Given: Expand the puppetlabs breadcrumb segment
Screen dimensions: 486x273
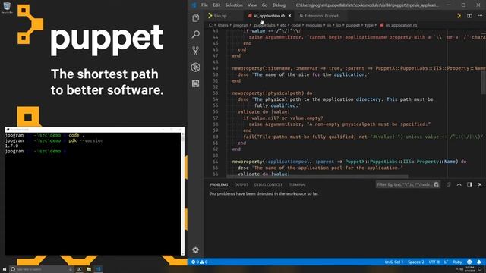Looking at the screenshot, I should [x=264, y=25].
